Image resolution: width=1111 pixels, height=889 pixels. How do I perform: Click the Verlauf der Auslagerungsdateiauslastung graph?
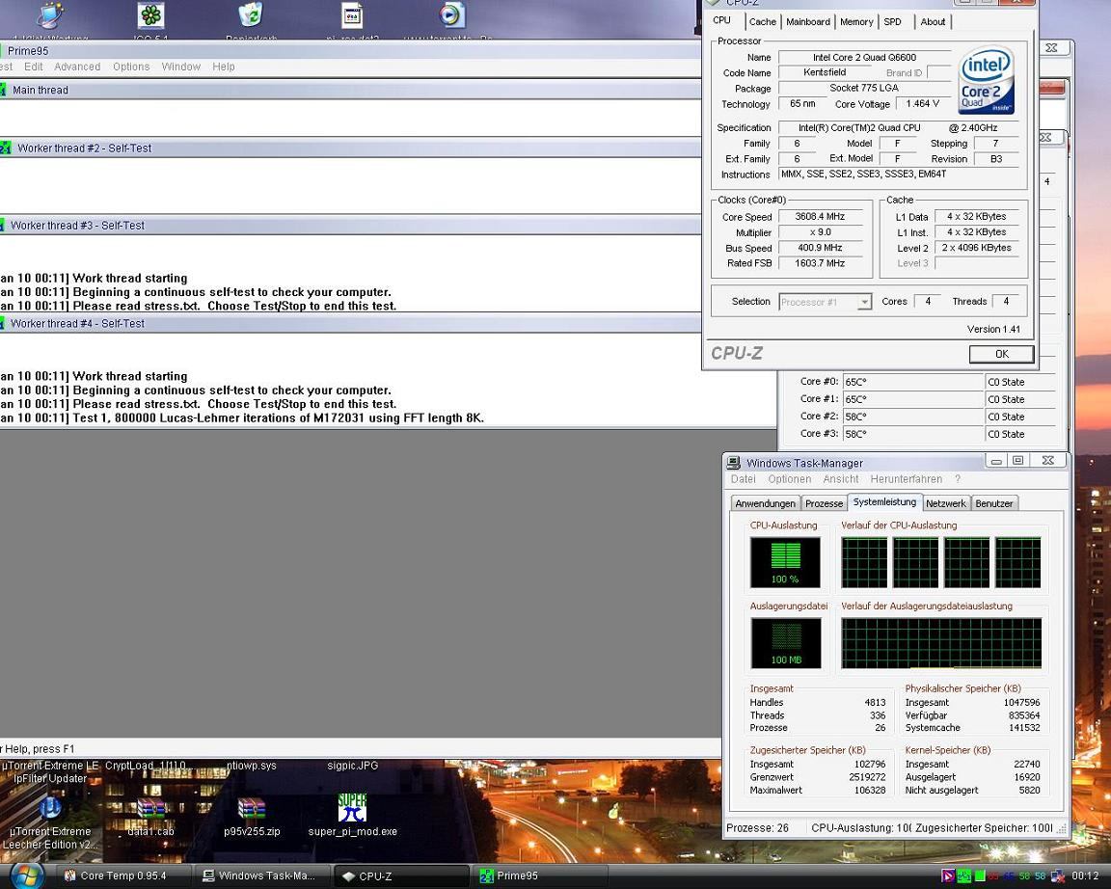941,643
